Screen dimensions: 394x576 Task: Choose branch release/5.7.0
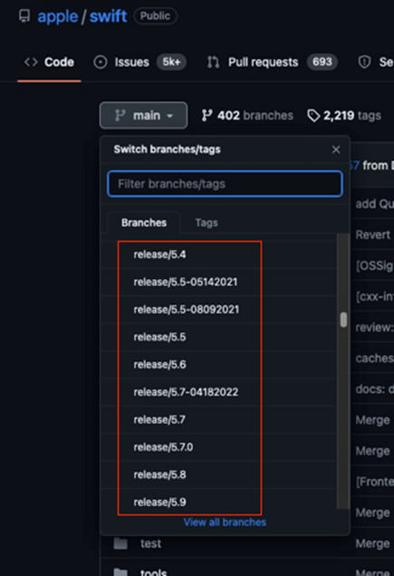(x=218, y=447)
